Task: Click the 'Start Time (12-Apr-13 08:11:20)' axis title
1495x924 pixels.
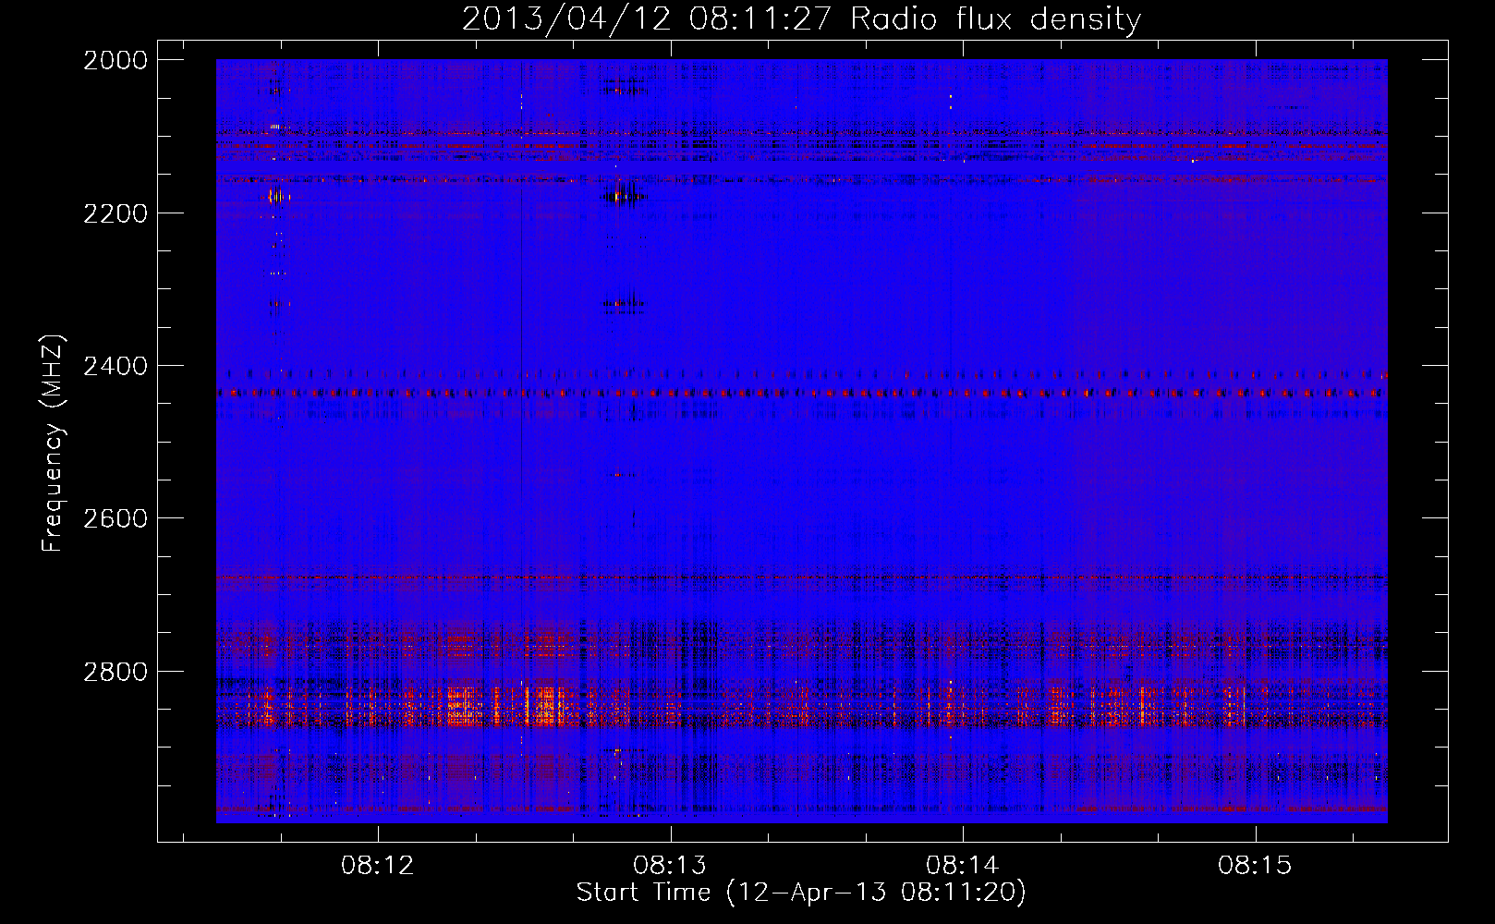Action: pyautogui.click(x=802, y=893)
